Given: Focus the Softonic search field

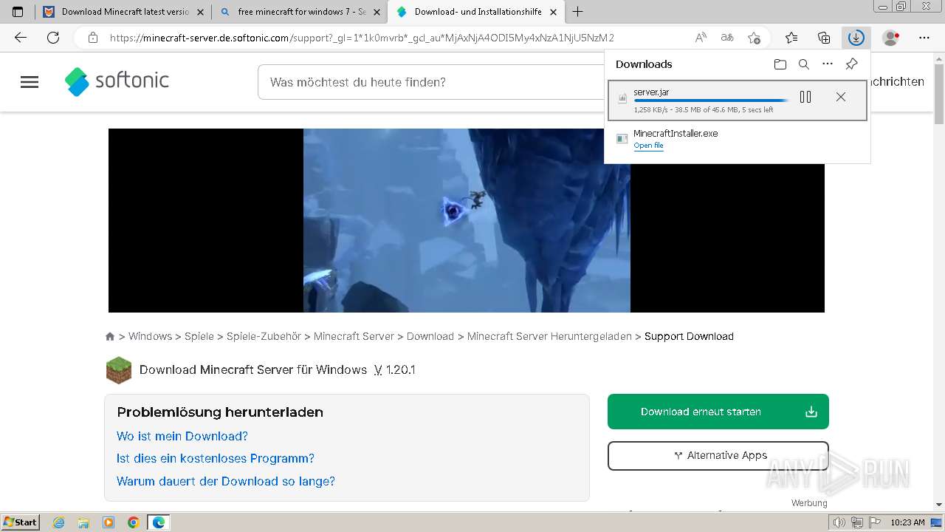Looking at the screenshot, I should point(430,82).
